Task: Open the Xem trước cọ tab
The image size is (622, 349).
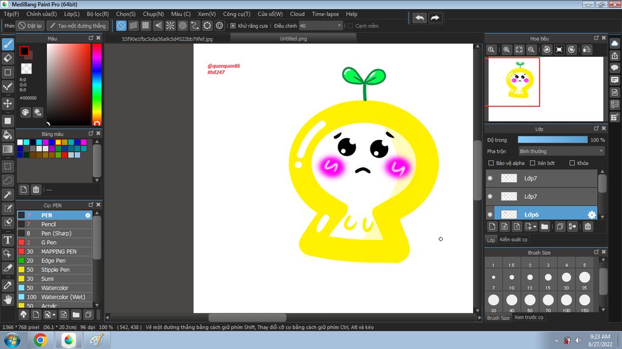Action: pyautogui.click(x=529, y=317)
